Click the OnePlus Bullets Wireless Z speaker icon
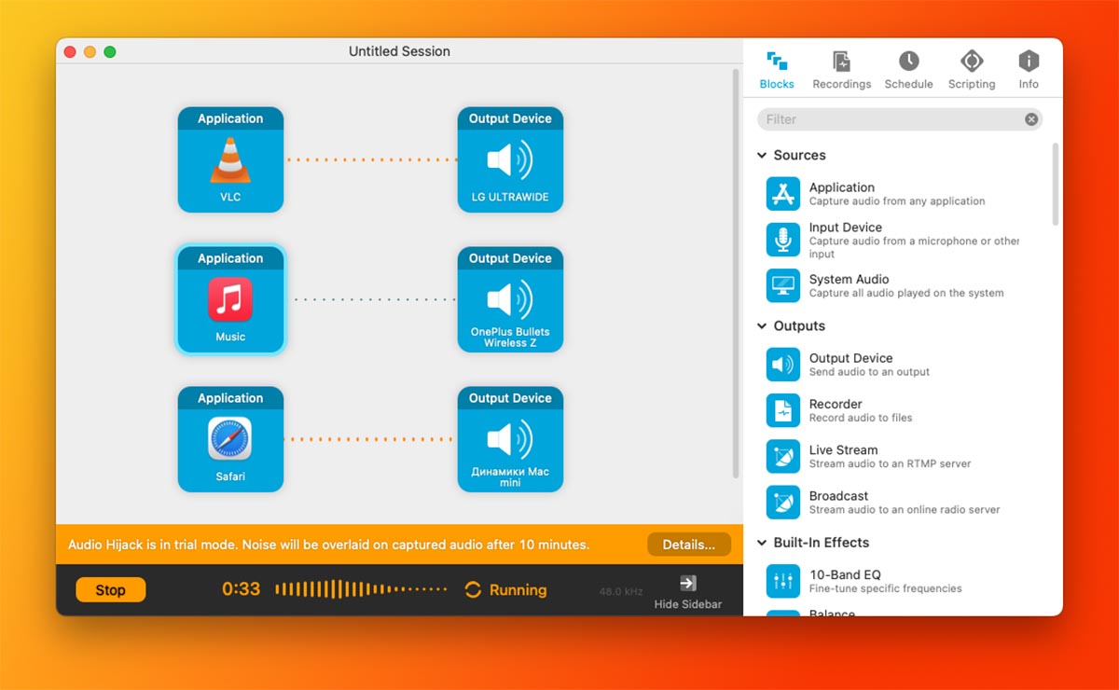 [x=510, y=300]
